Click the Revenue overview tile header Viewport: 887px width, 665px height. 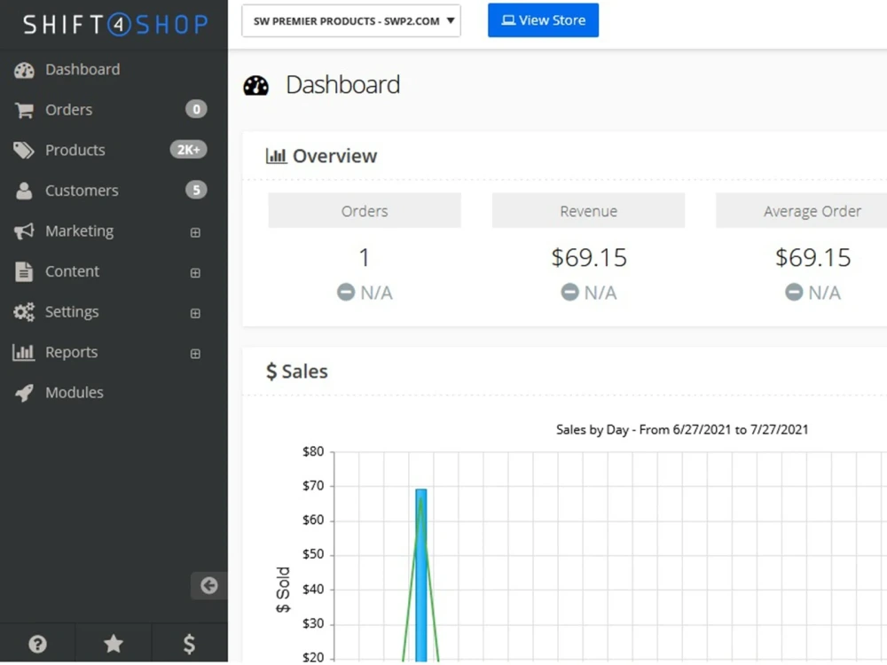(588, 211)
